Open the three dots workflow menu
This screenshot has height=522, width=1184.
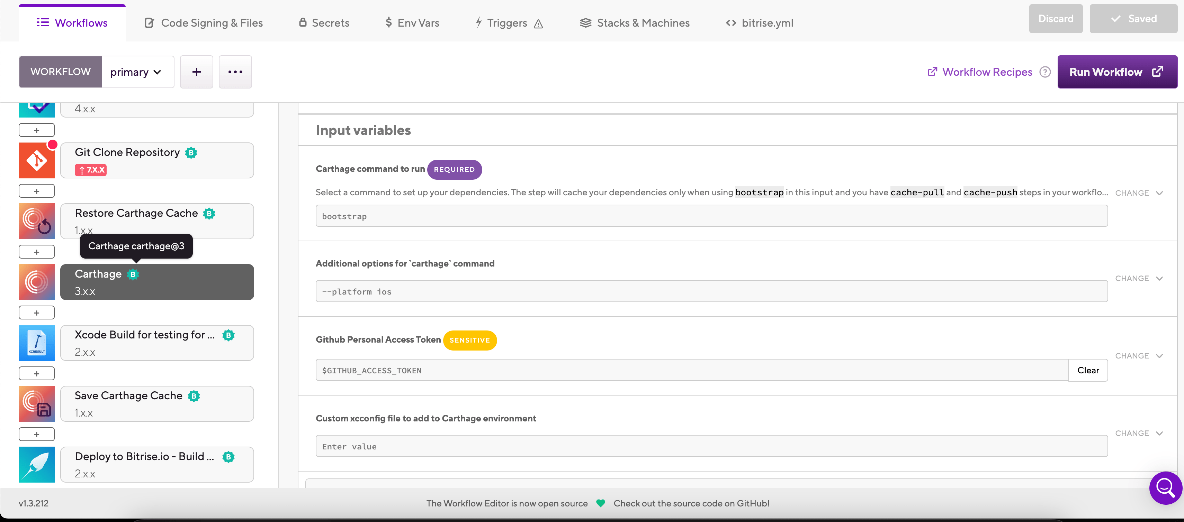pos(235,72)
